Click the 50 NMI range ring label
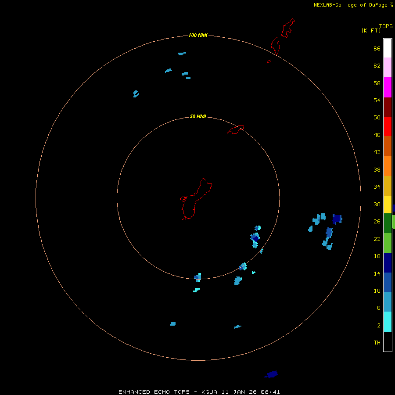This screenshot has width=395, height=395. click(x=198, y=116)
